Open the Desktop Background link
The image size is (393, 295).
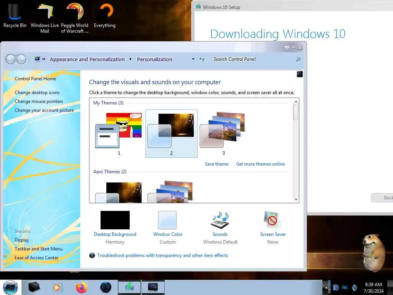115,234
